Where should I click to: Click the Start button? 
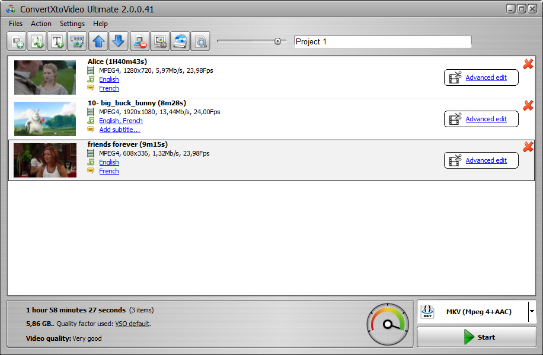tap(477, 337)
